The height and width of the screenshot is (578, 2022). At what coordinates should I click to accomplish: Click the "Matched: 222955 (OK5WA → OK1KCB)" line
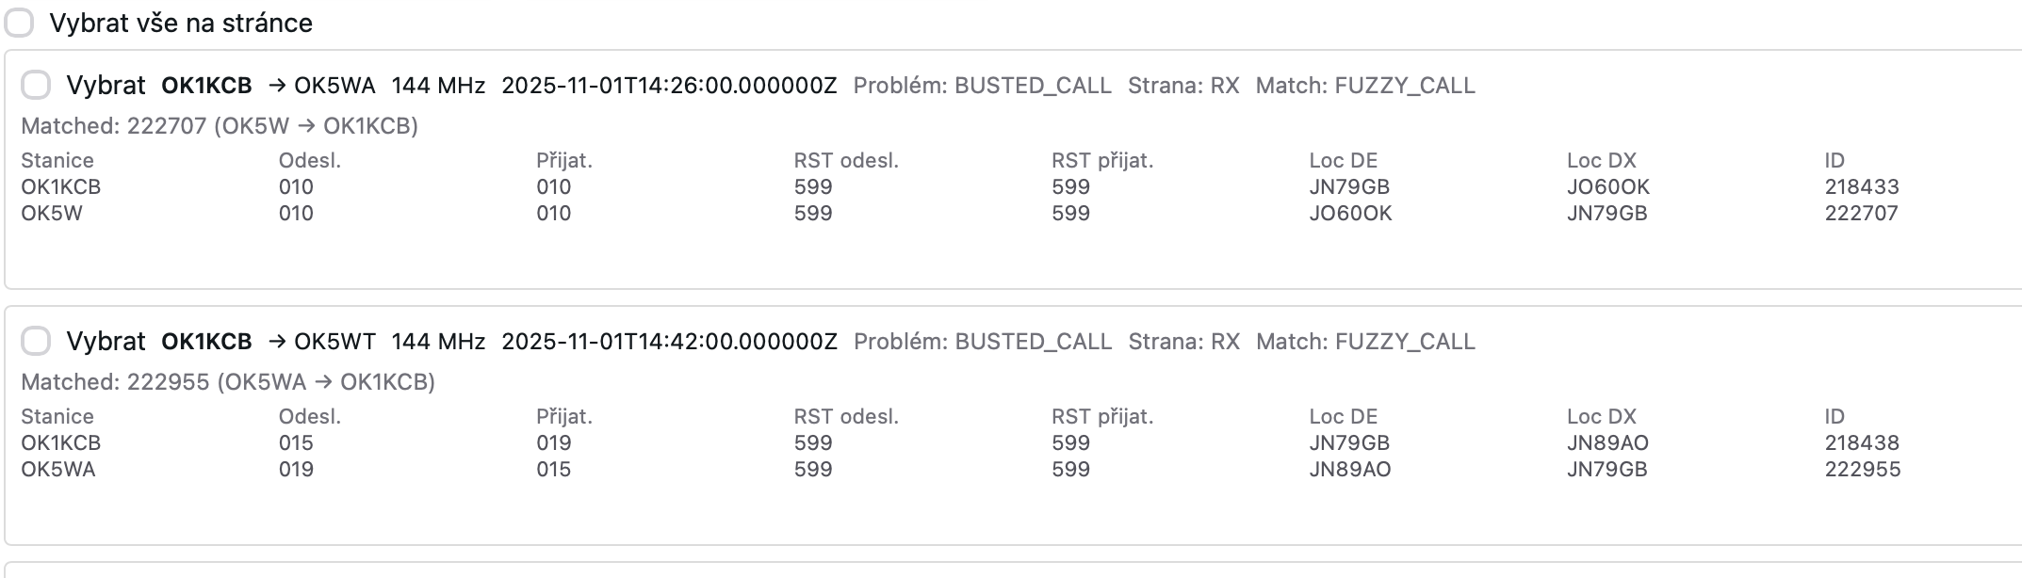(x=228, y=382)
